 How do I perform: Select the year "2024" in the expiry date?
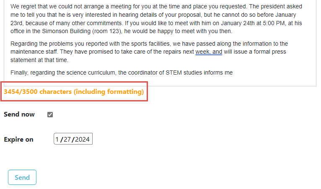click(83, 140)
